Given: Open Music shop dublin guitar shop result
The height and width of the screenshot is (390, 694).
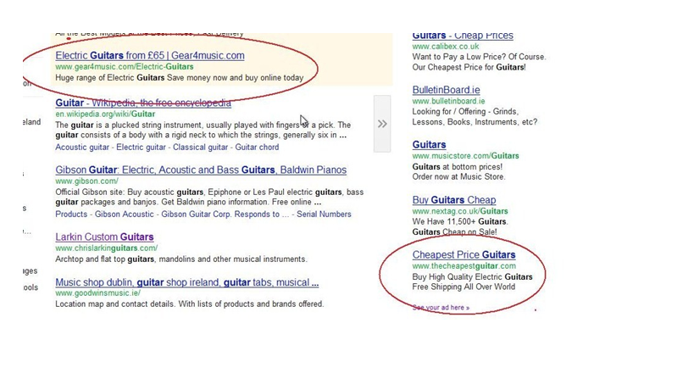Looking at the screenshot, I should coord(186,282).
